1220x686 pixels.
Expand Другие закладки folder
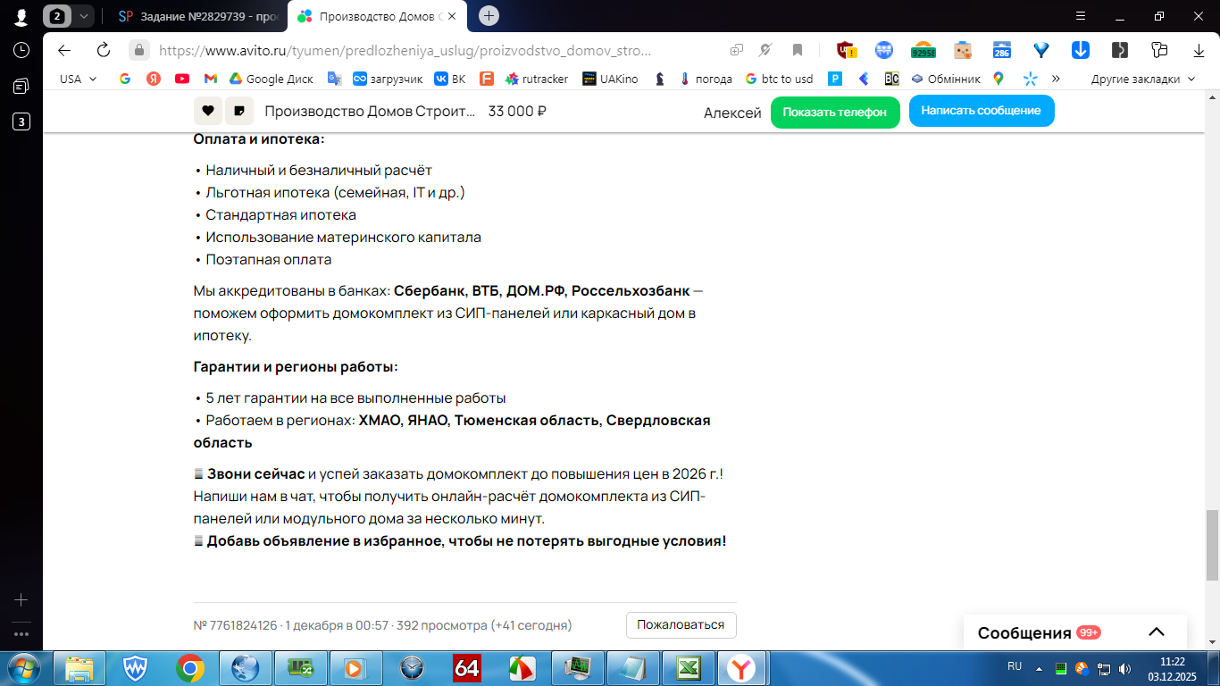(1143, 79)
